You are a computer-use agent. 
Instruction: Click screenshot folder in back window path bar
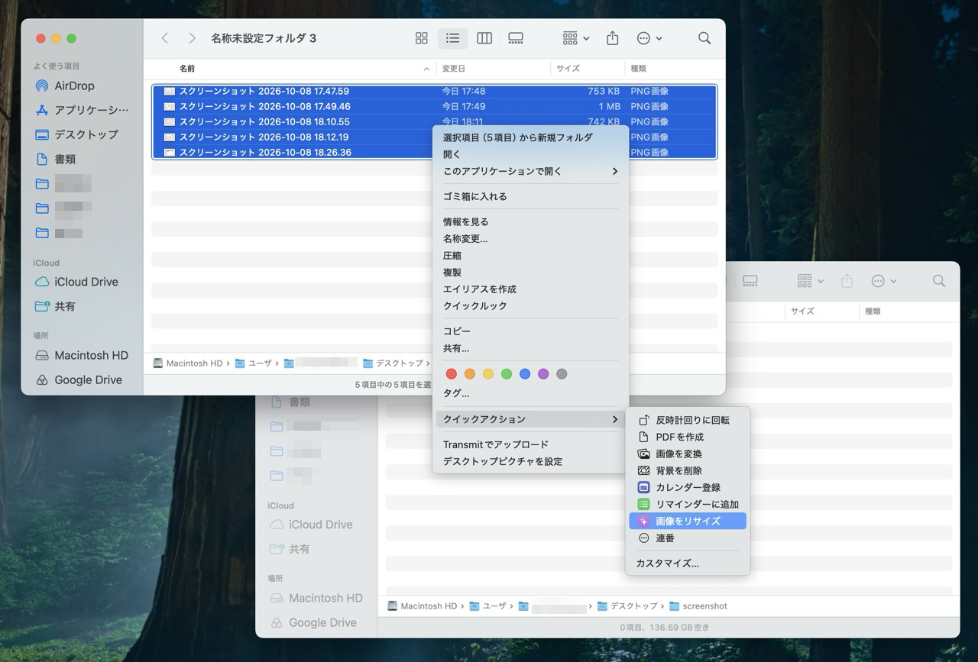(698, 606)
